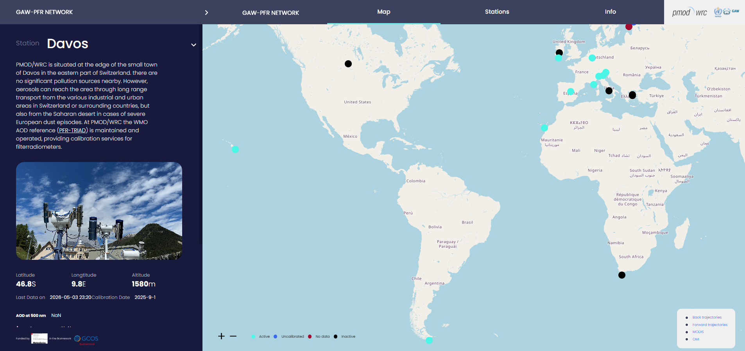Image resolution: width=745 pixels, height=351 pixels.
Task: Zoom in with the plus map button
Action: click(x=221, y=336)
